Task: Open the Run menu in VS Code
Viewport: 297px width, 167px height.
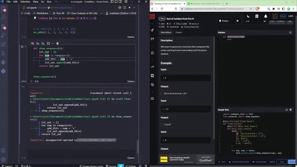Action: [x=49, y=2]
